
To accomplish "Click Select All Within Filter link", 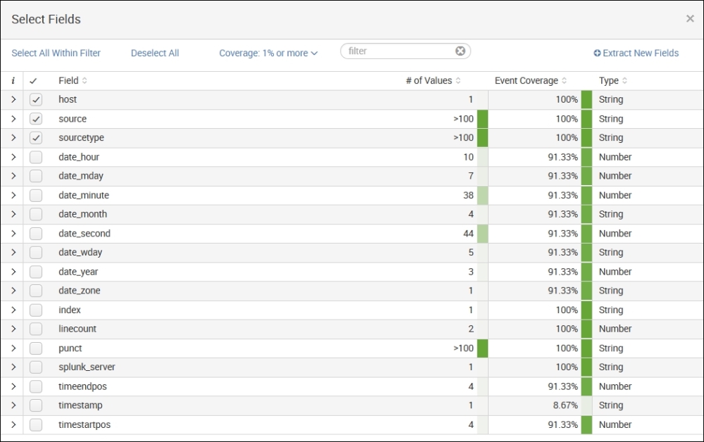I will 56,53.
